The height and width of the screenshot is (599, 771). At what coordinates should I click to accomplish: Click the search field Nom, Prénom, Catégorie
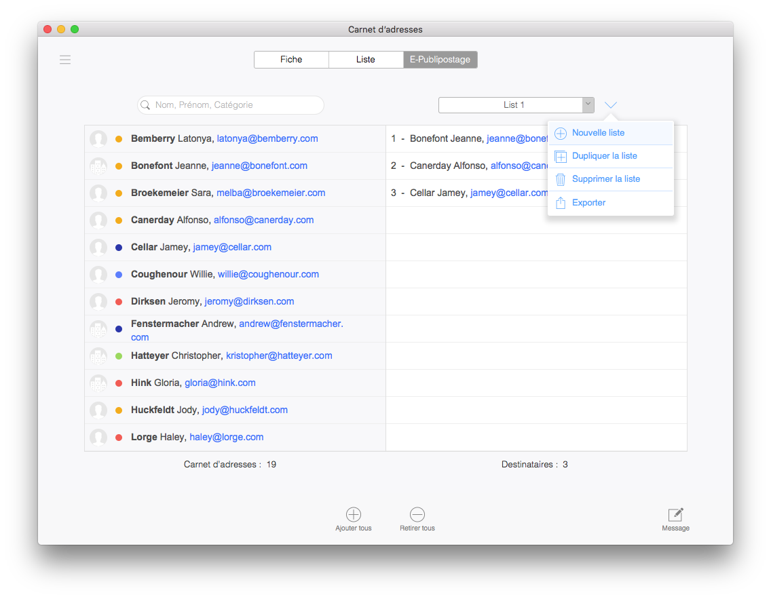[231, 105]
